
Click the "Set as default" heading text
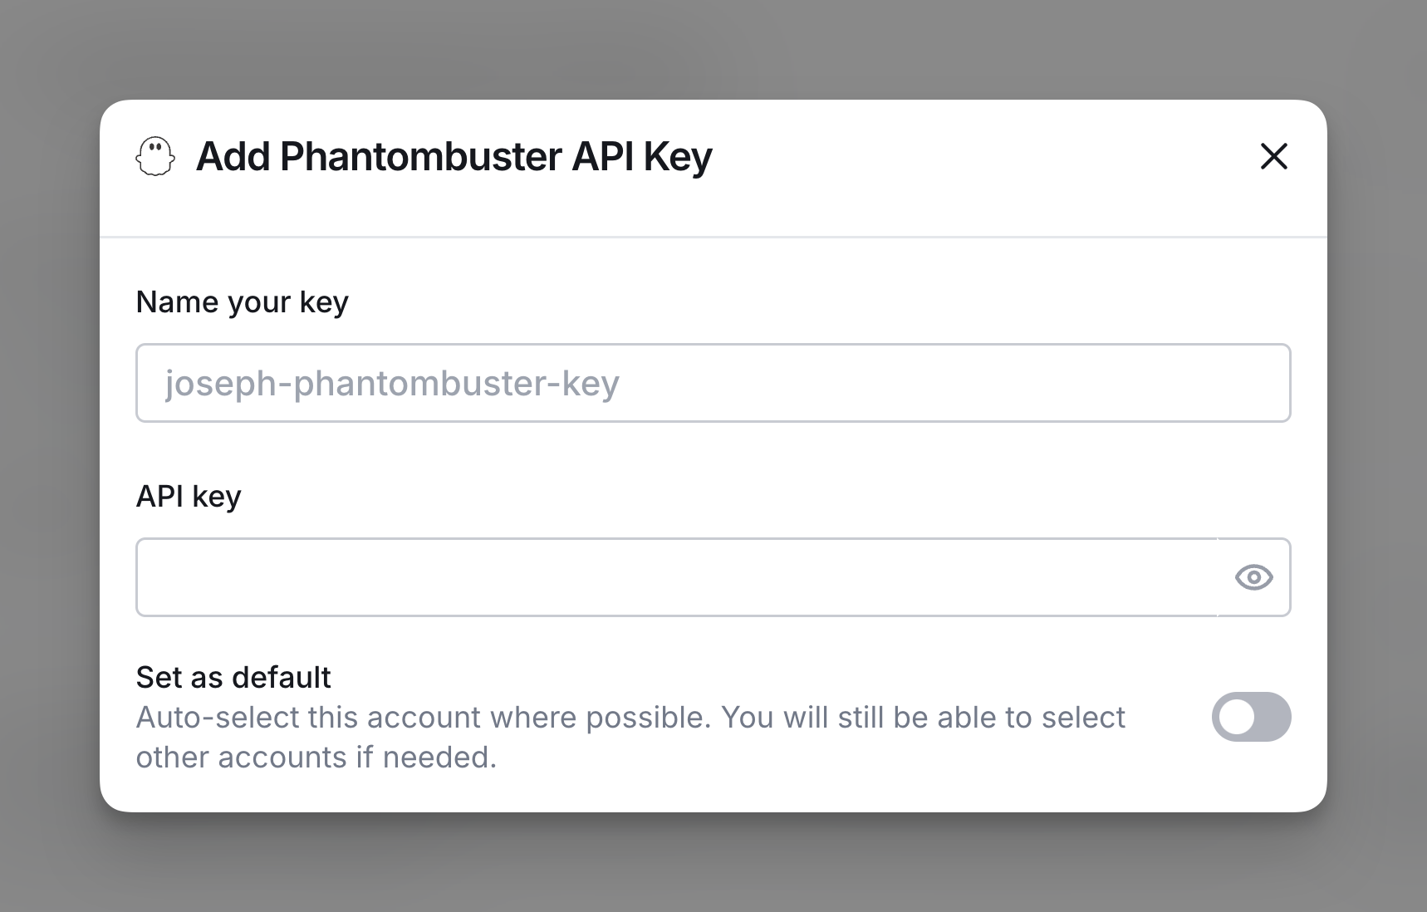(233, 678)
